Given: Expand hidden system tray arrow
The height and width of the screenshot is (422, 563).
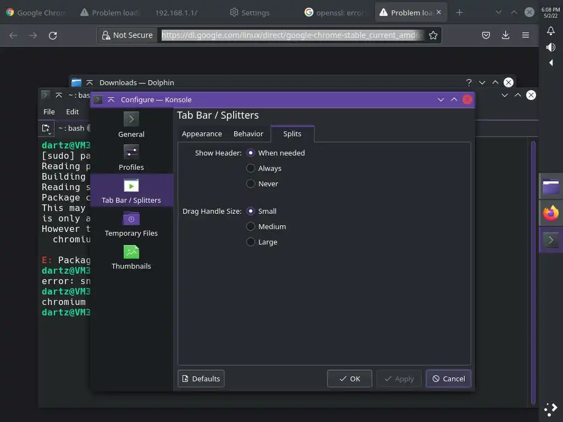Looking at the screenshot, I should (551, 63).
